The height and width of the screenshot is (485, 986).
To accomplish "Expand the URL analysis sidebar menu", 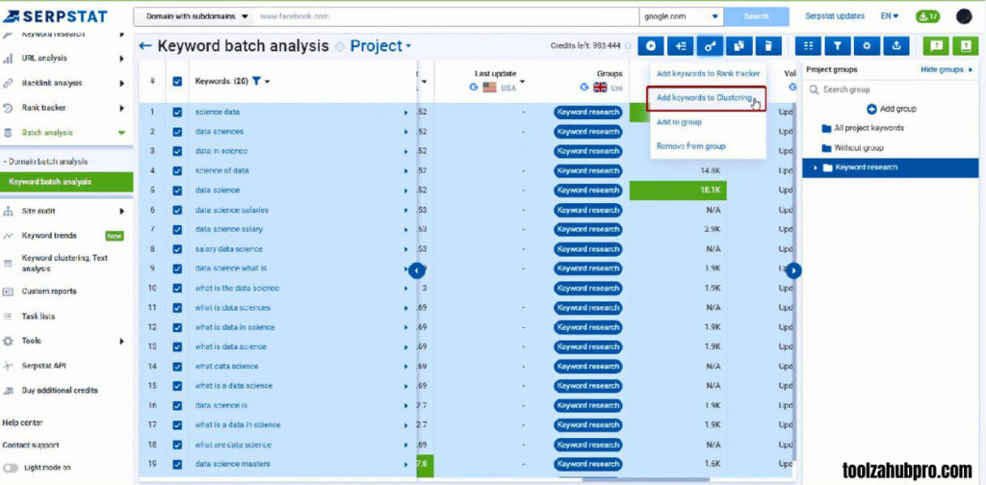I will point(121,59).
